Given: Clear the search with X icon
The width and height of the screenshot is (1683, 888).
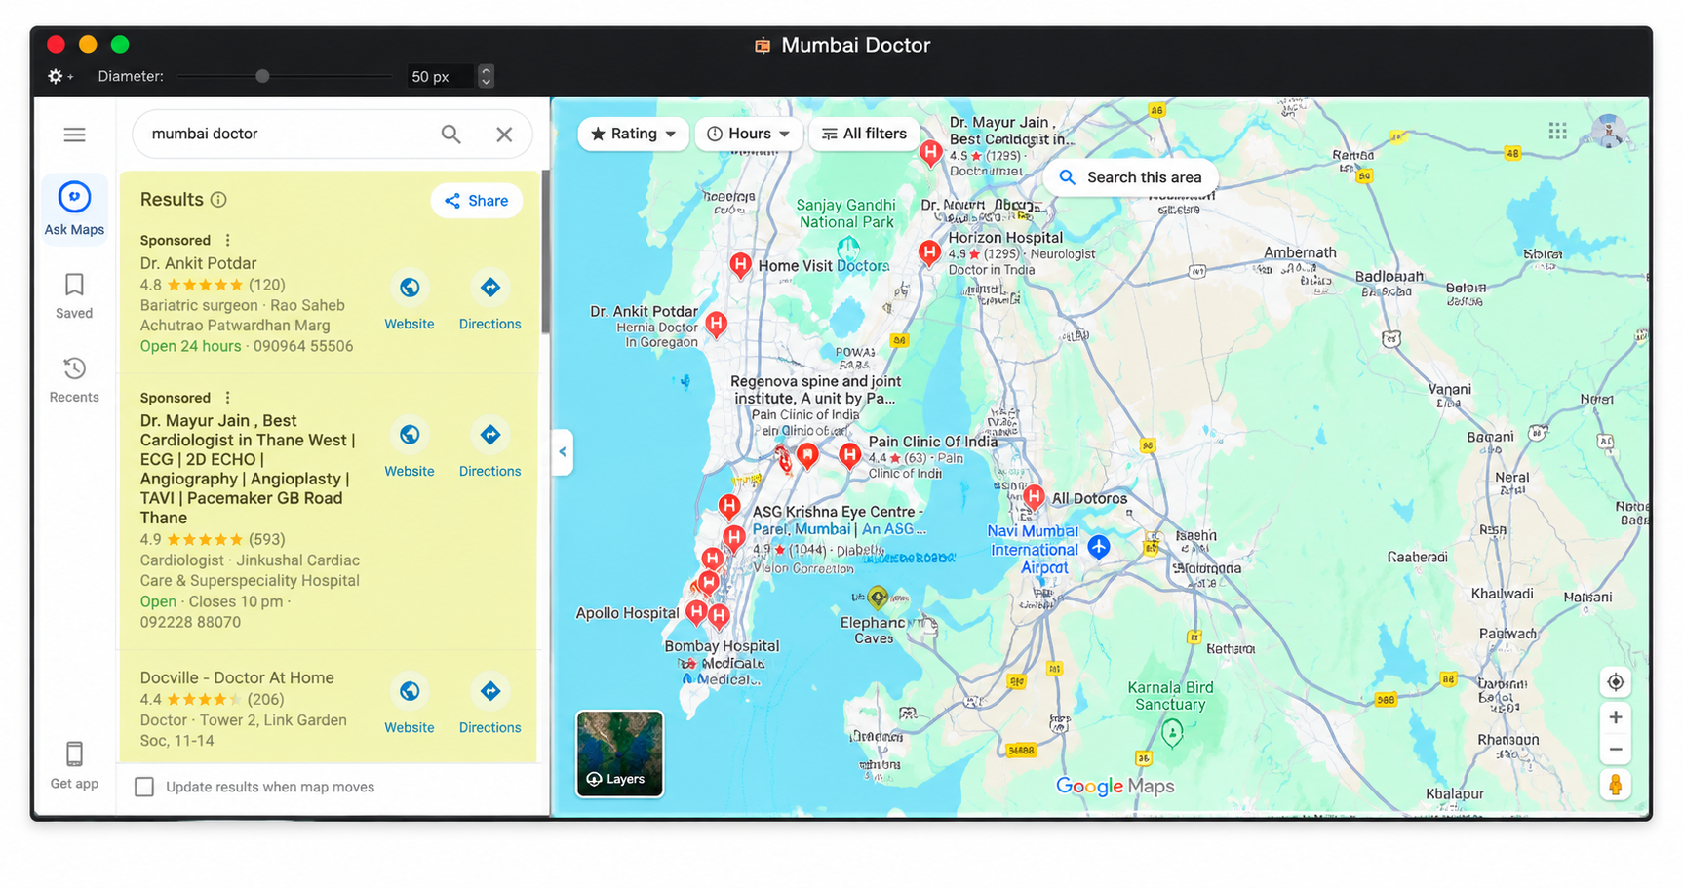Looking at the screenshot, I should pos(504,135).
